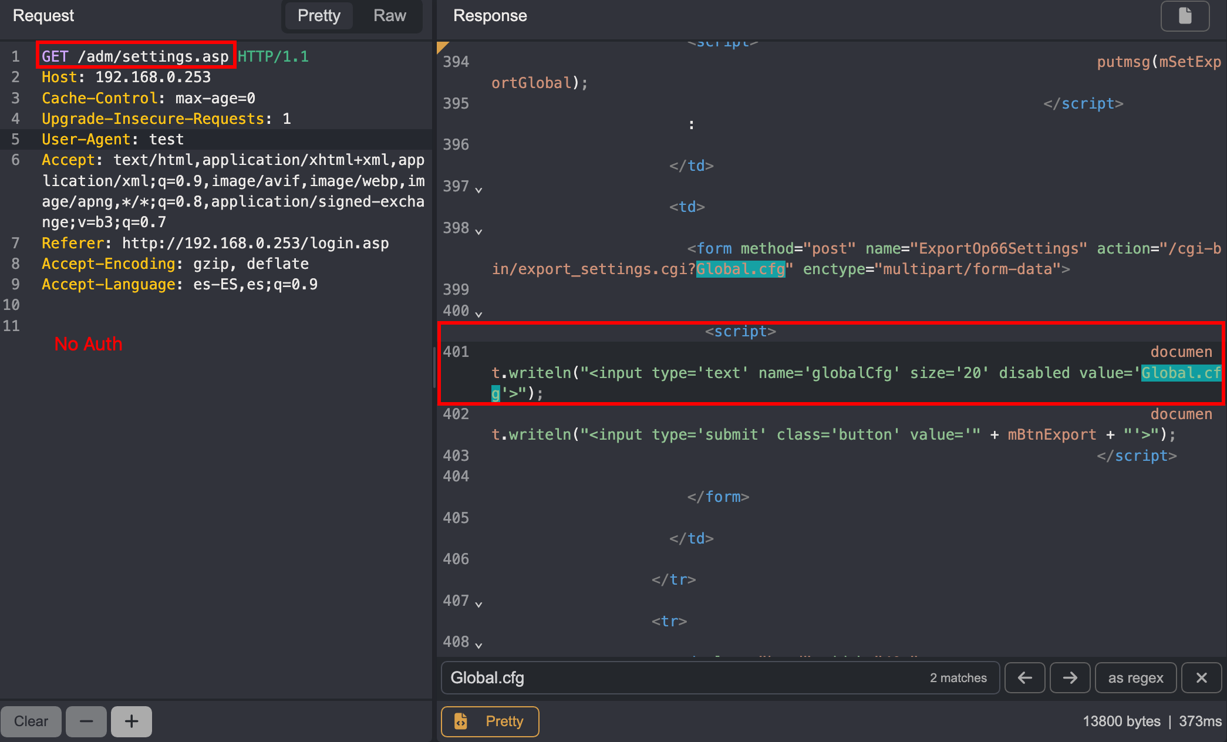Increase request font size with the plus icon
The width and height of the screenshot is (1227, 742).
tap(131, 721)
